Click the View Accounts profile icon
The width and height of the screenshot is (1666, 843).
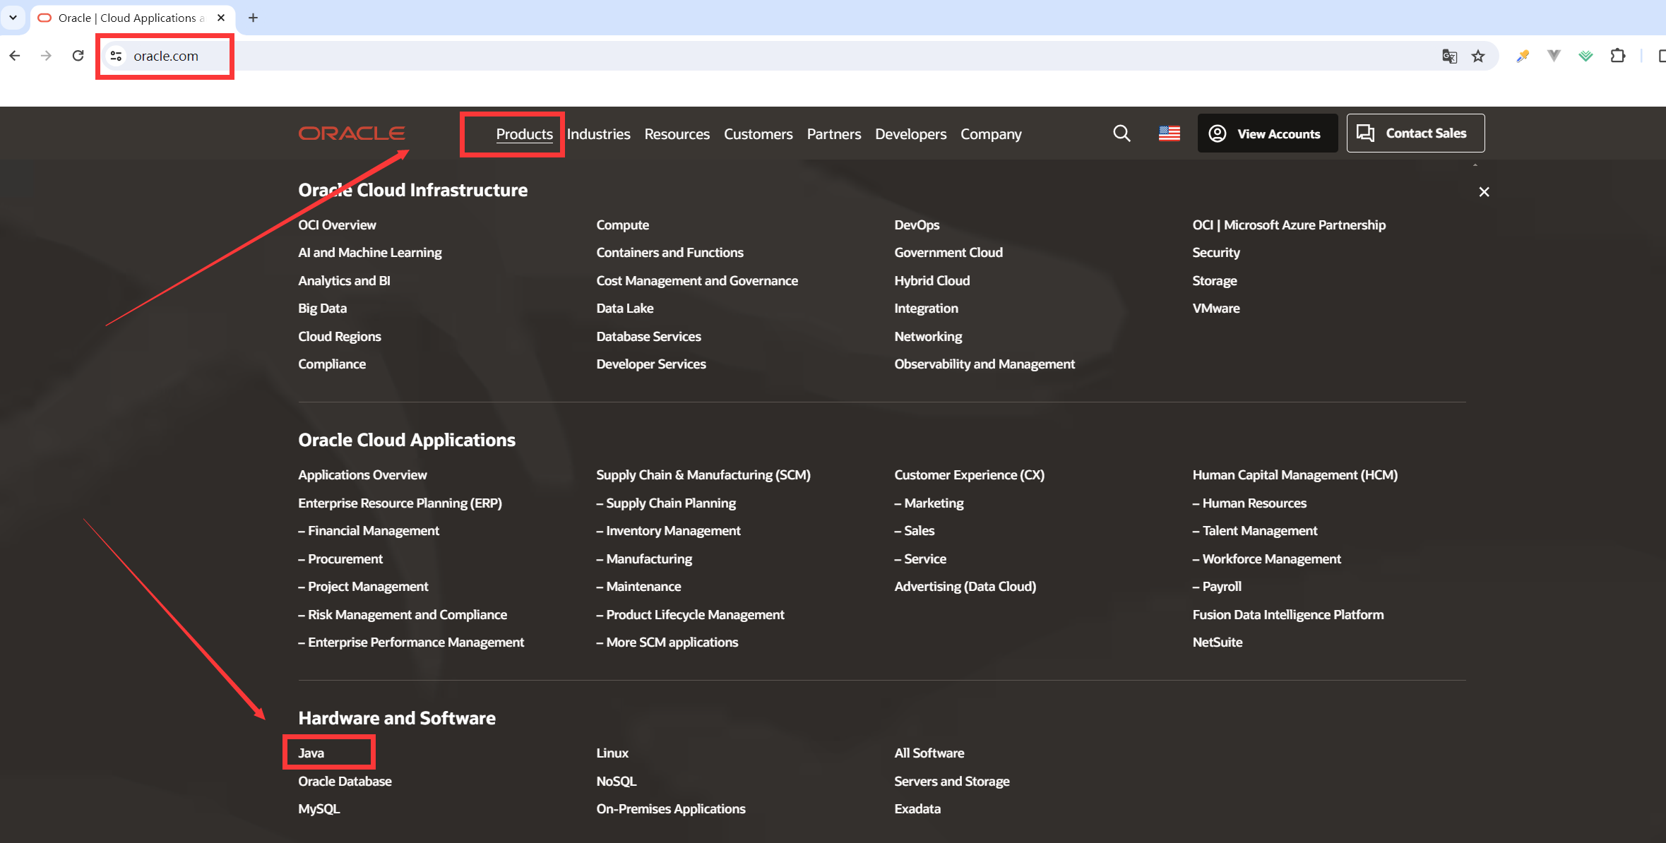[x=1218, y=132]
